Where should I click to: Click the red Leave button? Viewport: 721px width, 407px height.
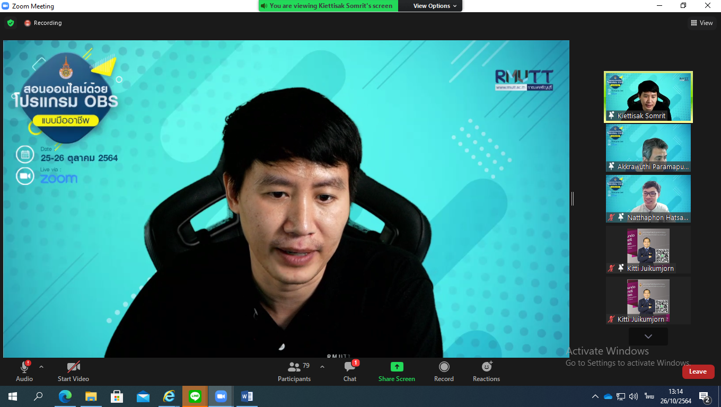tap(698, 371)
